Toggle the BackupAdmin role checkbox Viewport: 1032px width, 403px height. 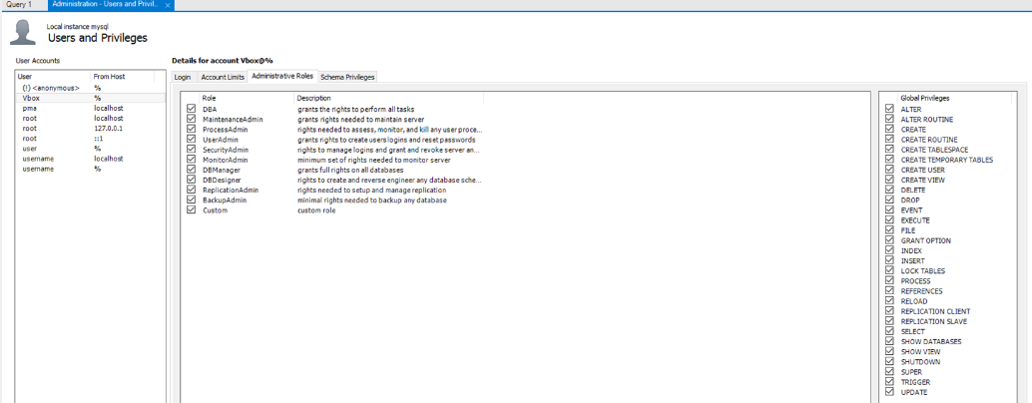click(192, 200)
